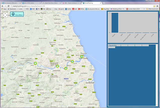Open the blue bookmark
This screenshot has width=160, height=108.
49,9
